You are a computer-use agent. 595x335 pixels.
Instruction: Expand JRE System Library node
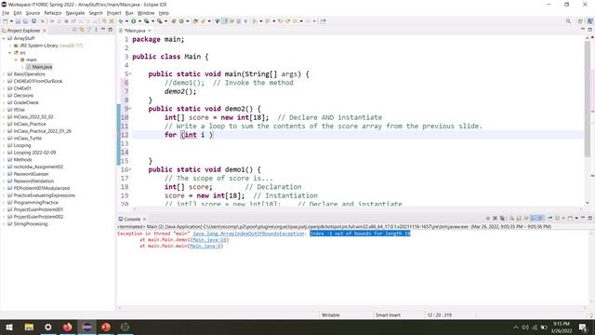(10, 46)
